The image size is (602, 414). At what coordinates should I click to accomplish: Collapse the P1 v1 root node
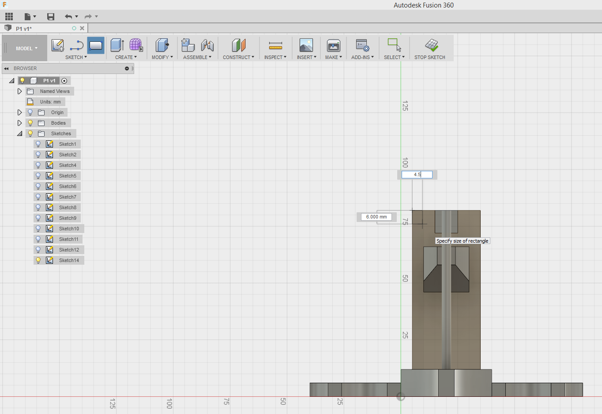coord(11,81)
